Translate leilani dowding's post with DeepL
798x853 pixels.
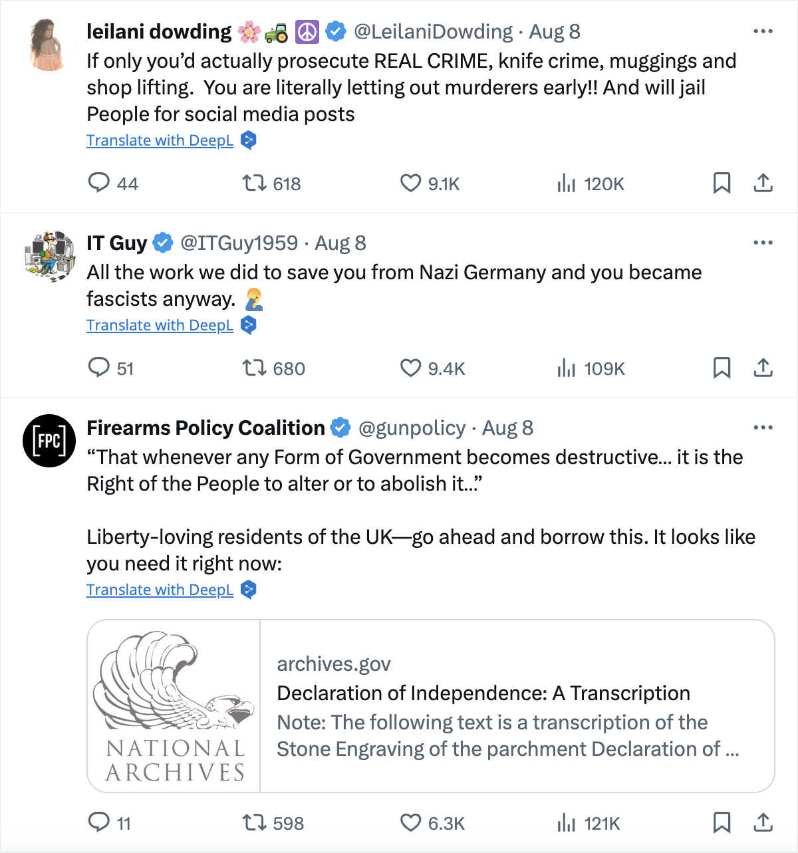point(160,140)
